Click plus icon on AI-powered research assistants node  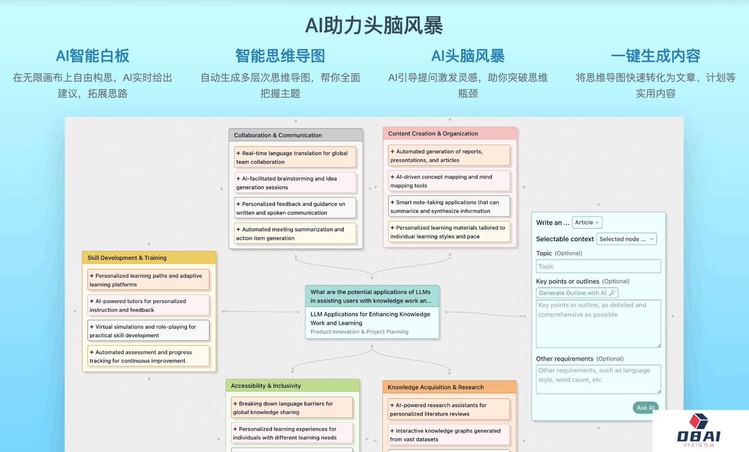click(392, 405)
